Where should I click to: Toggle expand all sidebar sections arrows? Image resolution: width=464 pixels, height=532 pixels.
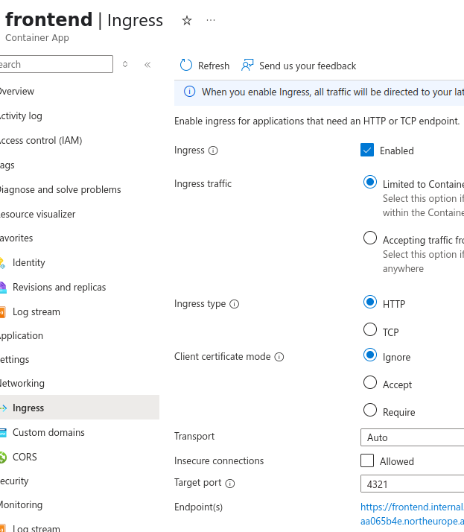click(125, 64)
